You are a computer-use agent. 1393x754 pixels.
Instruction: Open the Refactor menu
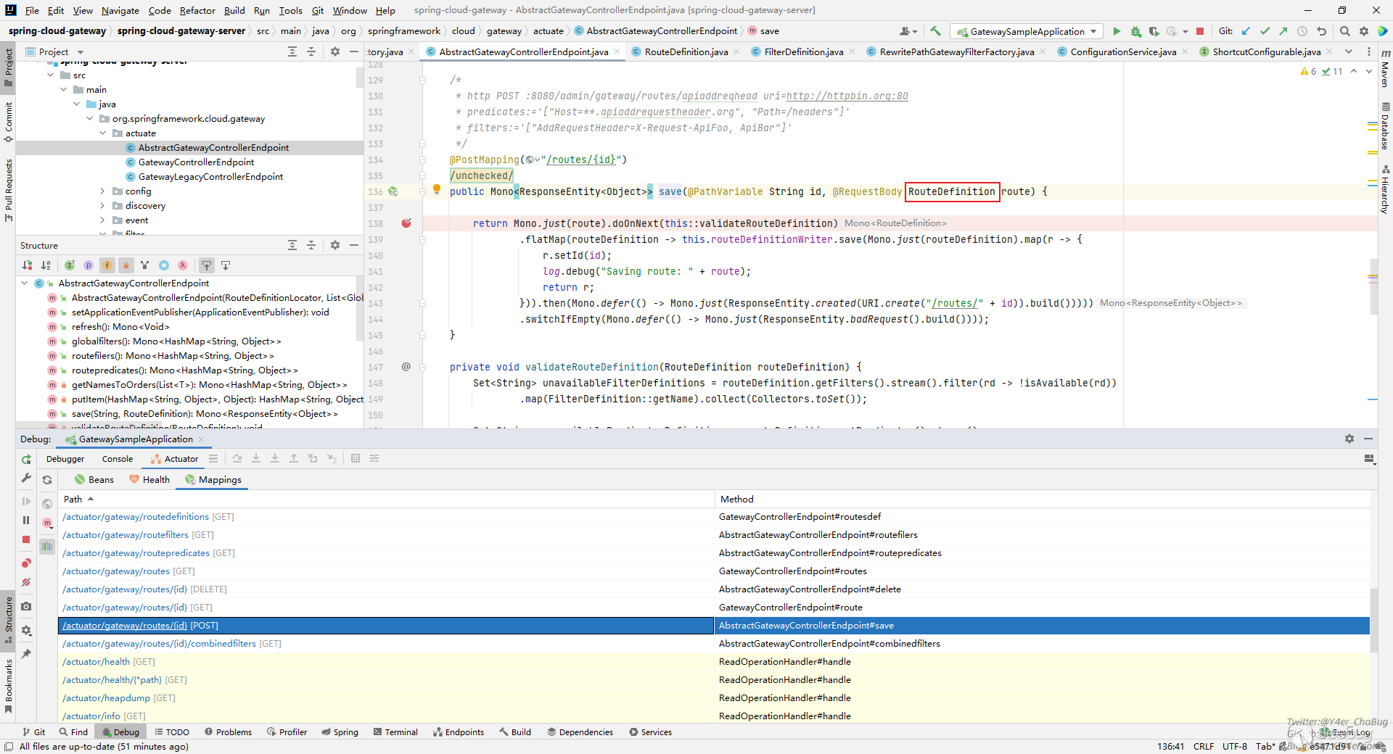coord(197,10)
